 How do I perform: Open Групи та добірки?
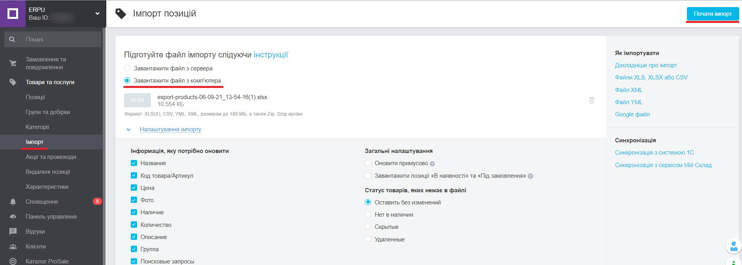click(x=48, y=112)
